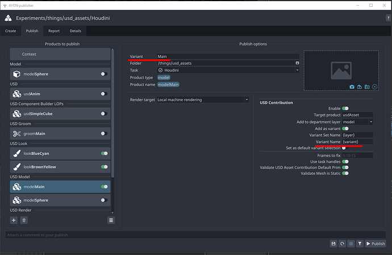Reset publishing with the refresh icon
Screen dimensions: 392x255
pyautogui.click(x=342, y=244)
